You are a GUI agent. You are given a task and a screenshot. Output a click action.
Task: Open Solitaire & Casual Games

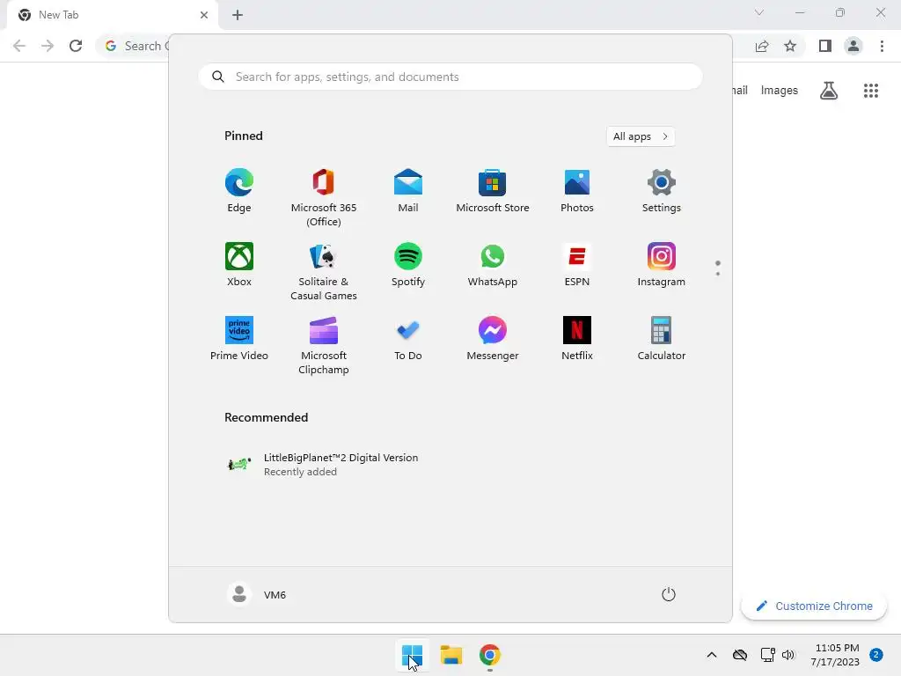(x=324, y=271)
